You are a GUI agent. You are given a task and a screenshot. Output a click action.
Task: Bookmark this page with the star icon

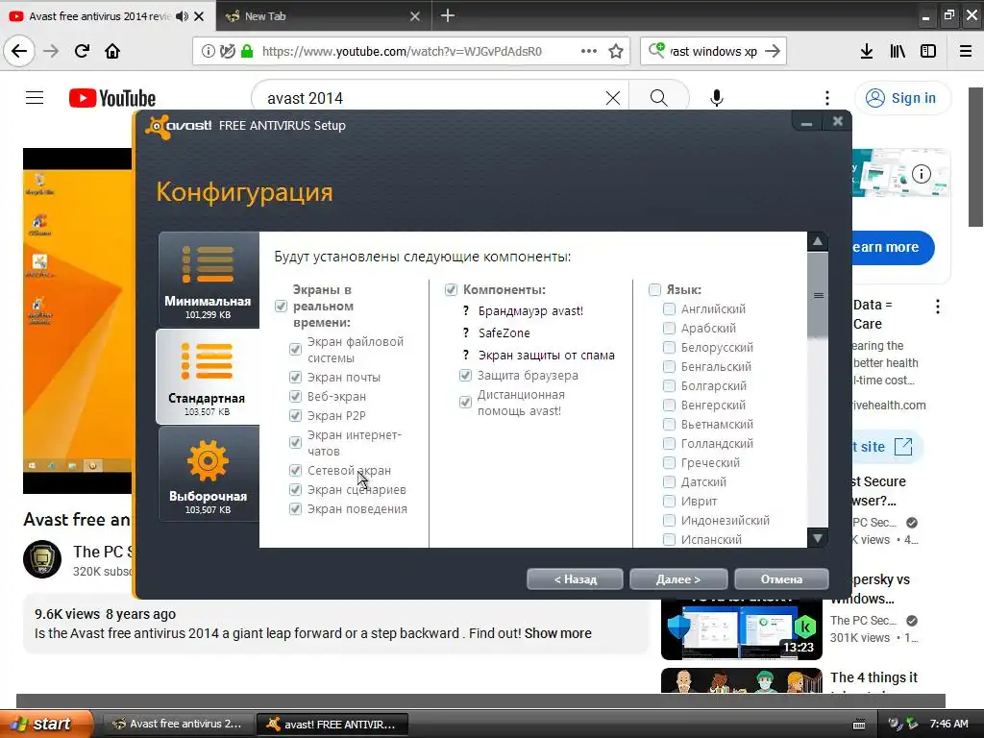616,51
